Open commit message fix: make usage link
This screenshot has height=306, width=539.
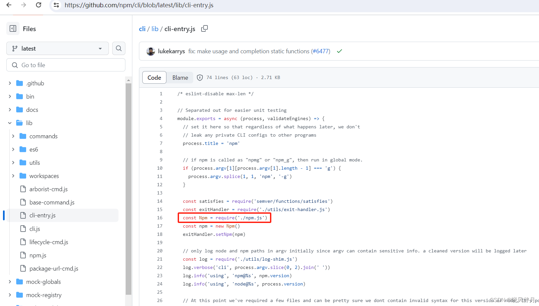(249, 51)
